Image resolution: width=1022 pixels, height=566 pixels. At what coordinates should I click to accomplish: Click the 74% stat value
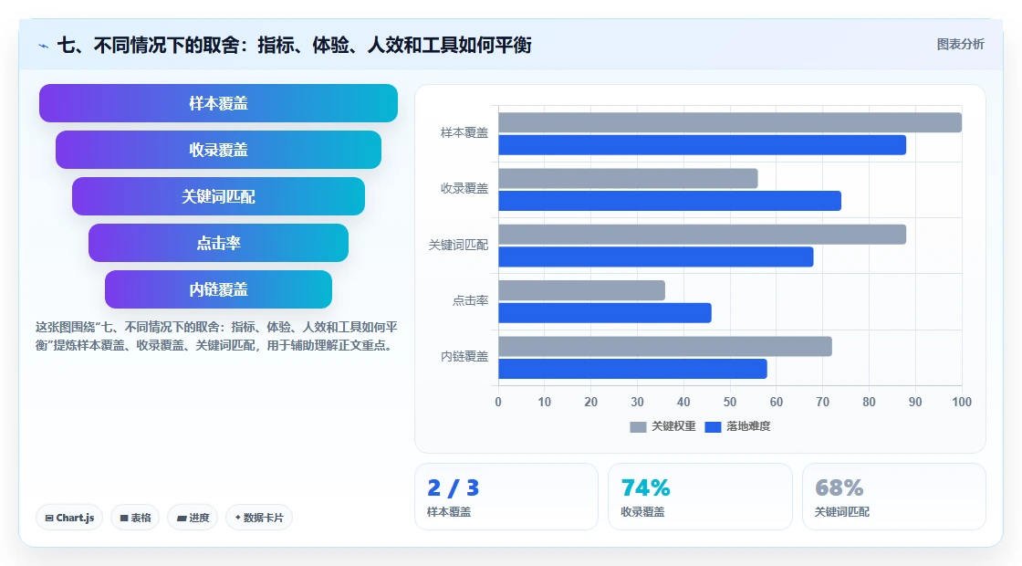tap(645, 487)
